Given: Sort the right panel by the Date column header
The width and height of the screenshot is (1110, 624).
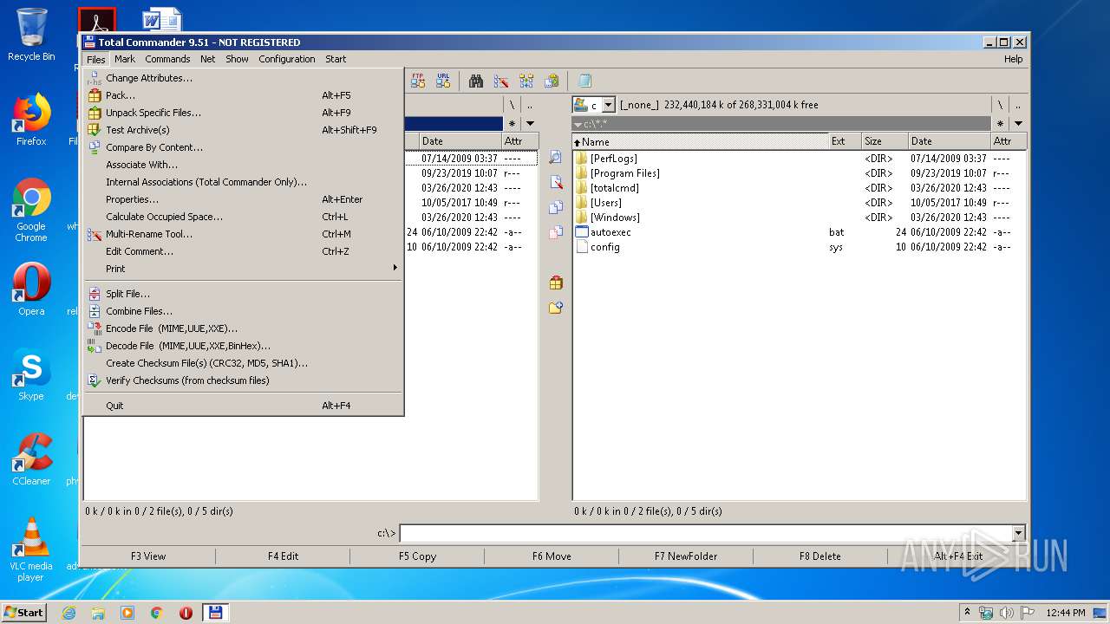Looking at the screenshot, I should click(x=949, y=141).
